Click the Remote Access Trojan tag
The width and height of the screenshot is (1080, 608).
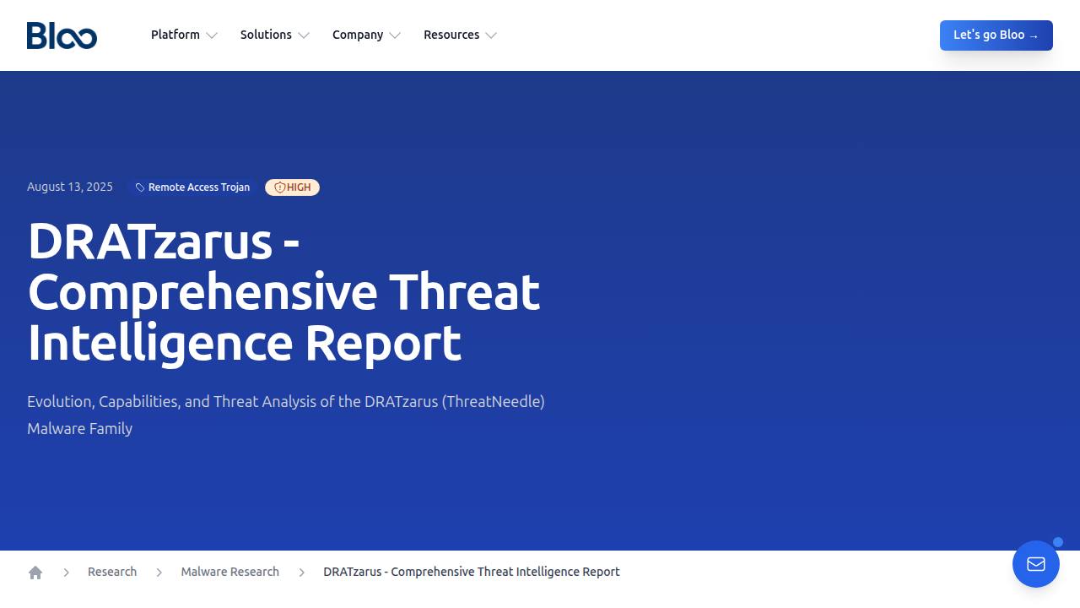pos(193,187)
